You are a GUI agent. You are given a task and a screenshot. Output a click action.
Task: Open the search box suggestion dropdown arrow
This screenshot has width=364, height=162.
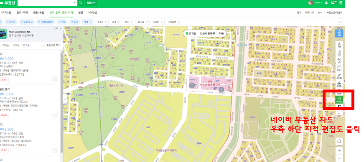pos(74,3)
